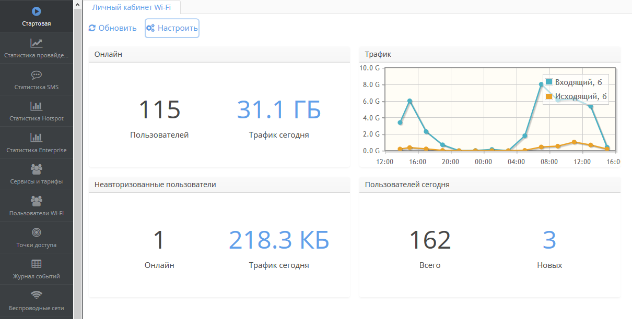Image resolution: width=632 pixels, height=319 pixels.
Task: Click the 3 new users number
Action: click(549, 240)
